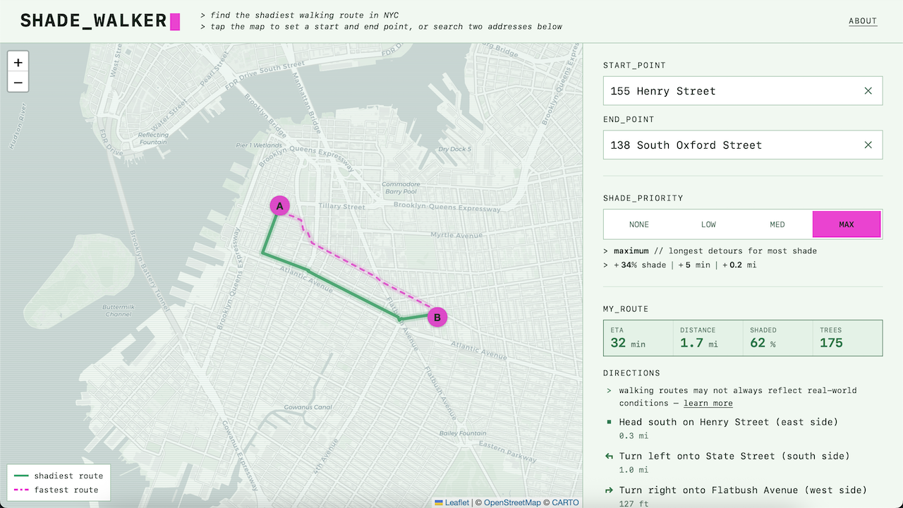The height and width of the screenshot is (508, 903).
Task: Zoom out of the map
Action: coord(18,83)
